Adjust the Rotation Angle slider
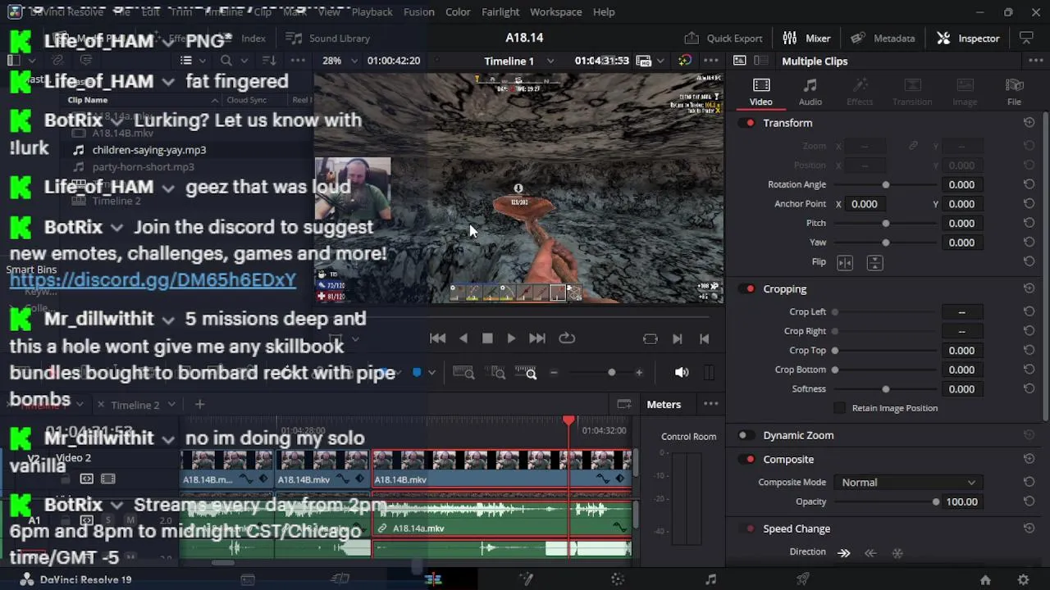The image size is (1050, 590). [886, 184]
